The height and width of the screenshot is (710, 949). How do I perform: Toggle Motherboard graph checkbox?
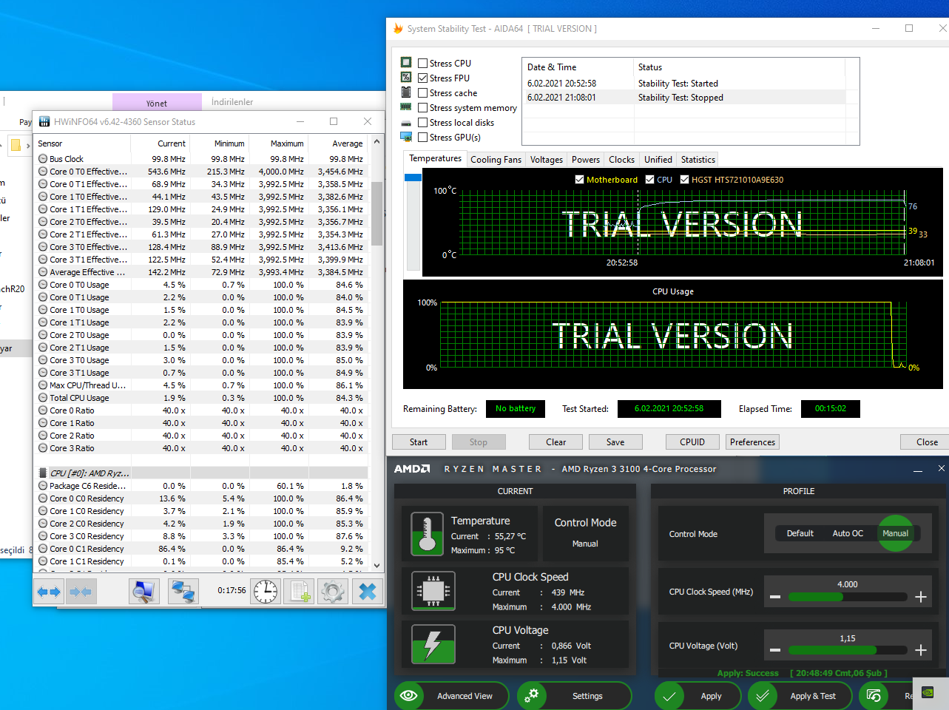click(x=580, y=180)
